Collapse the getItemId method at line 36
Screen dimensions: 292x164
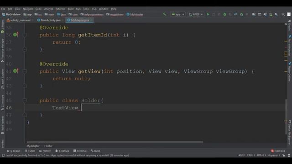(x=25, y=35)
